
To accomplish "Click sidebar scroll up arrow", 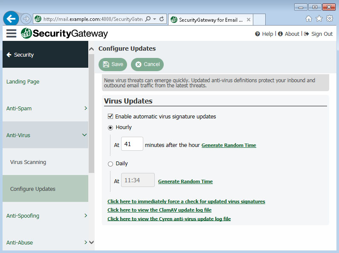I will pos(91,49).
